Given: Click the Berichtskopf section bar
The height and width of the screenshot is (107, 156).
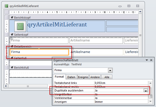Looking at the screenshot, I should point(73,18).
